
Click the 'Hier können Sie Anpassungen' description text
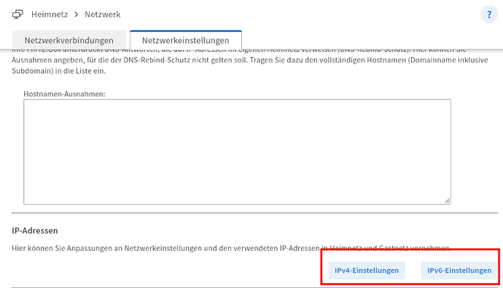(231, 248)
